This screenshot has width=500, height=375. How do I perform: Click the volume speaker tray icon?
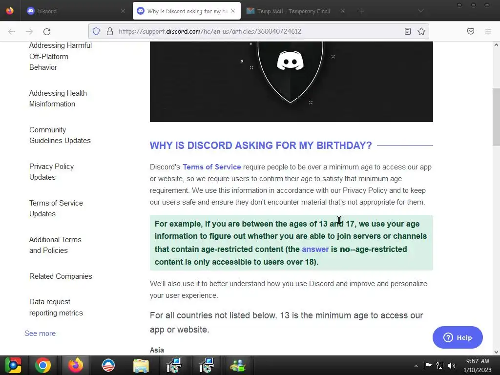pos(452,365)
